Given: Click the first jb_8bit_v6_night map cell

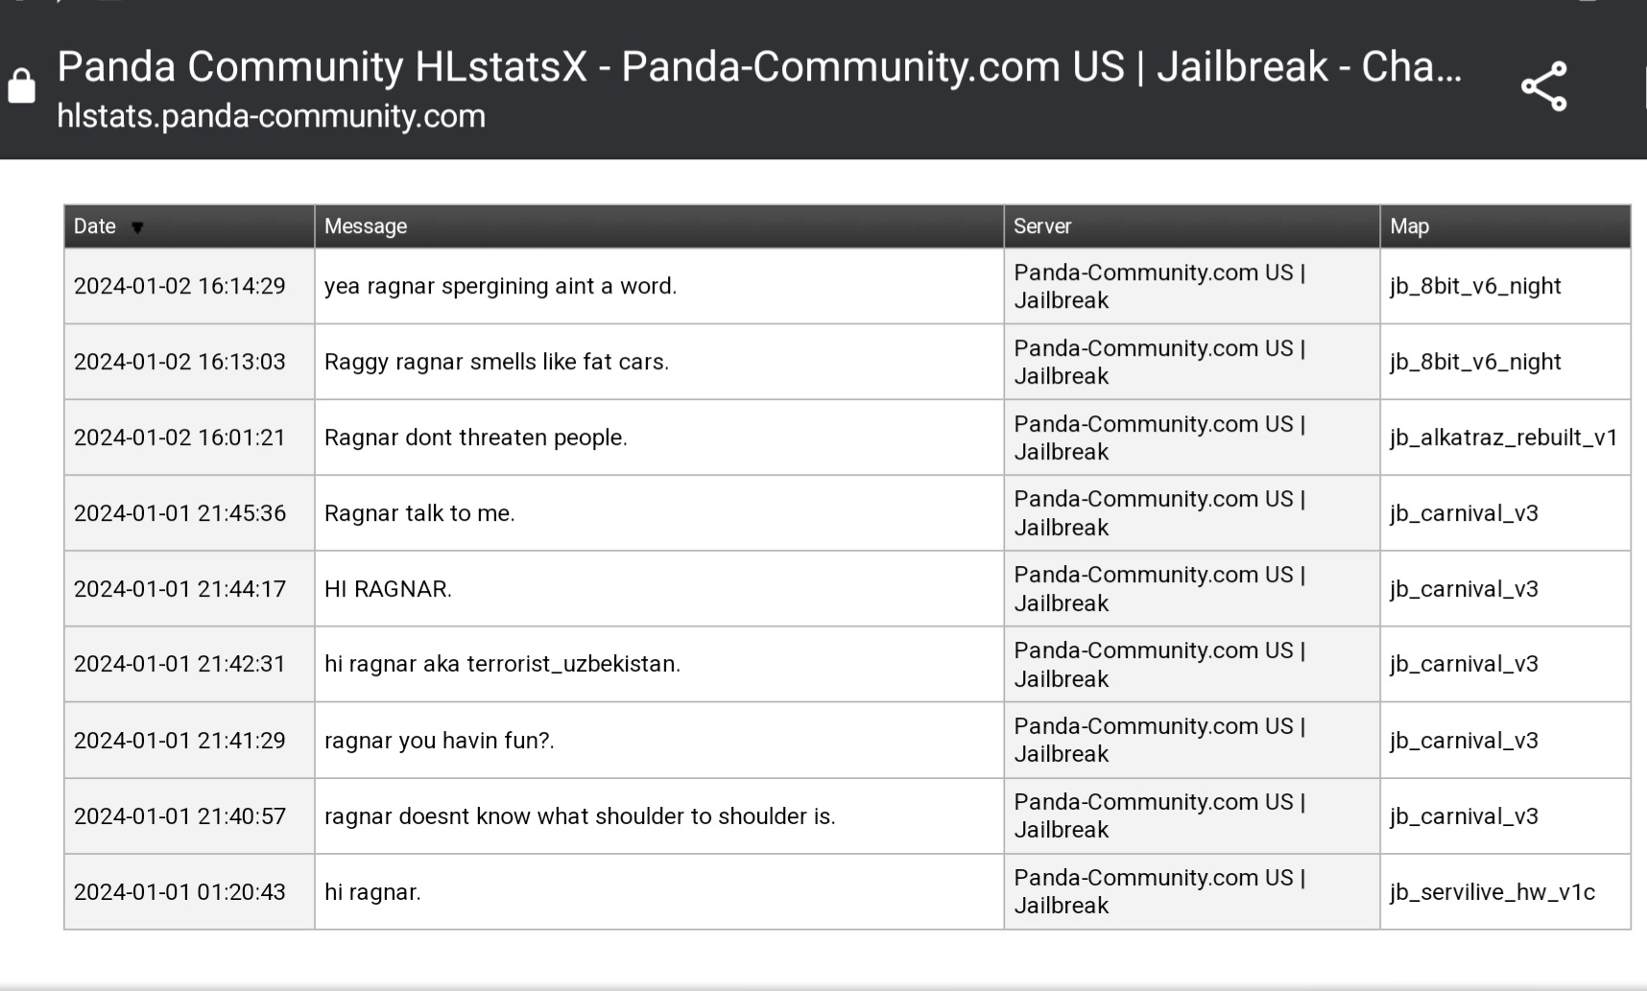Looking at the screenshot, I should [1475, 286].
